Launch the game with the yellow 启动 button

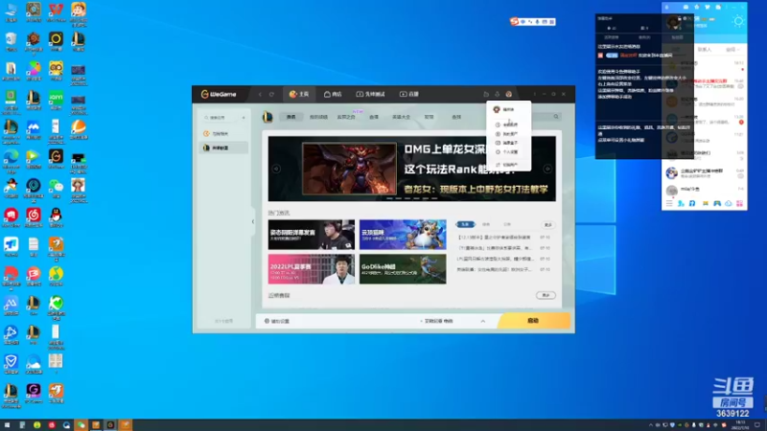click(534, 321)
